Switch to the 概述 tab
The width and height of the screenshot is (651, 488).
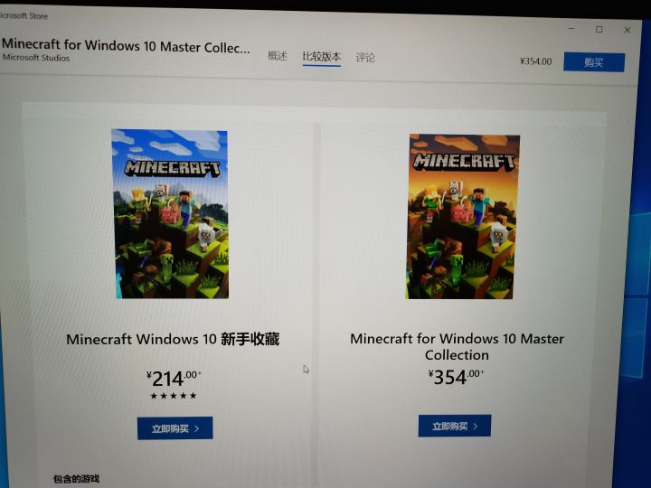pyautogui.click(x=278, y=56)
